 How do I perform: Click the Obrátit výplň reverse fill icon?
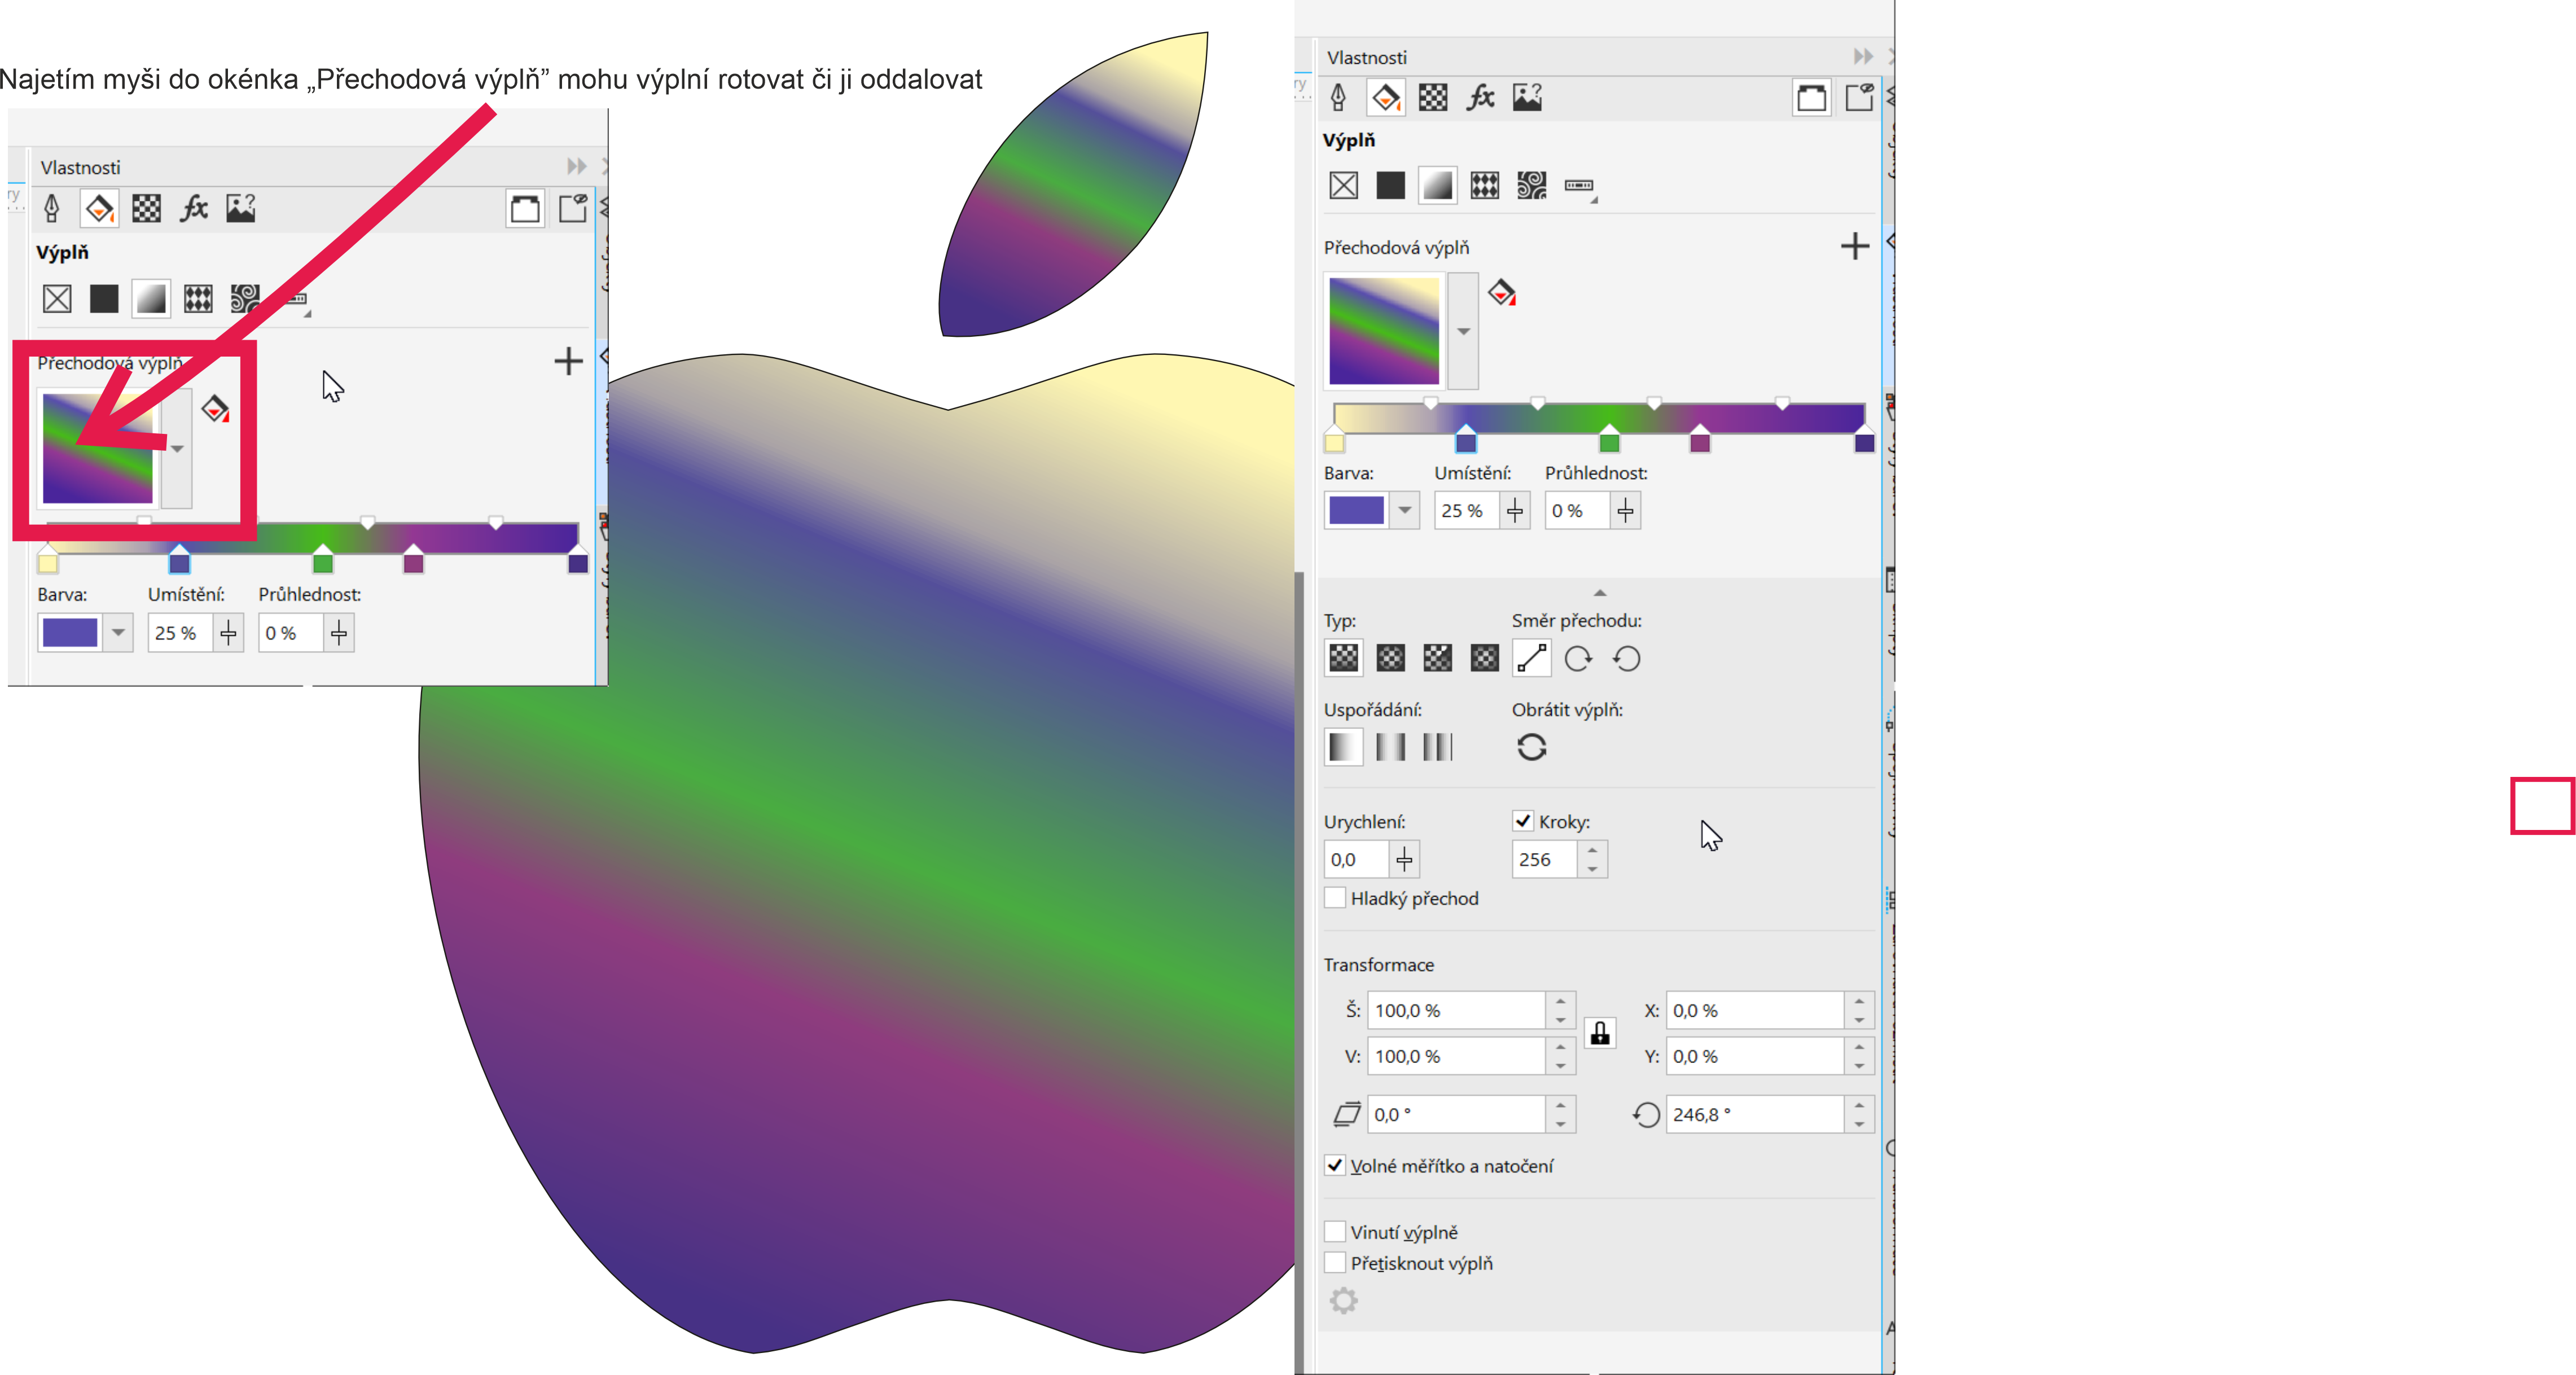[x=1531, y=747]
